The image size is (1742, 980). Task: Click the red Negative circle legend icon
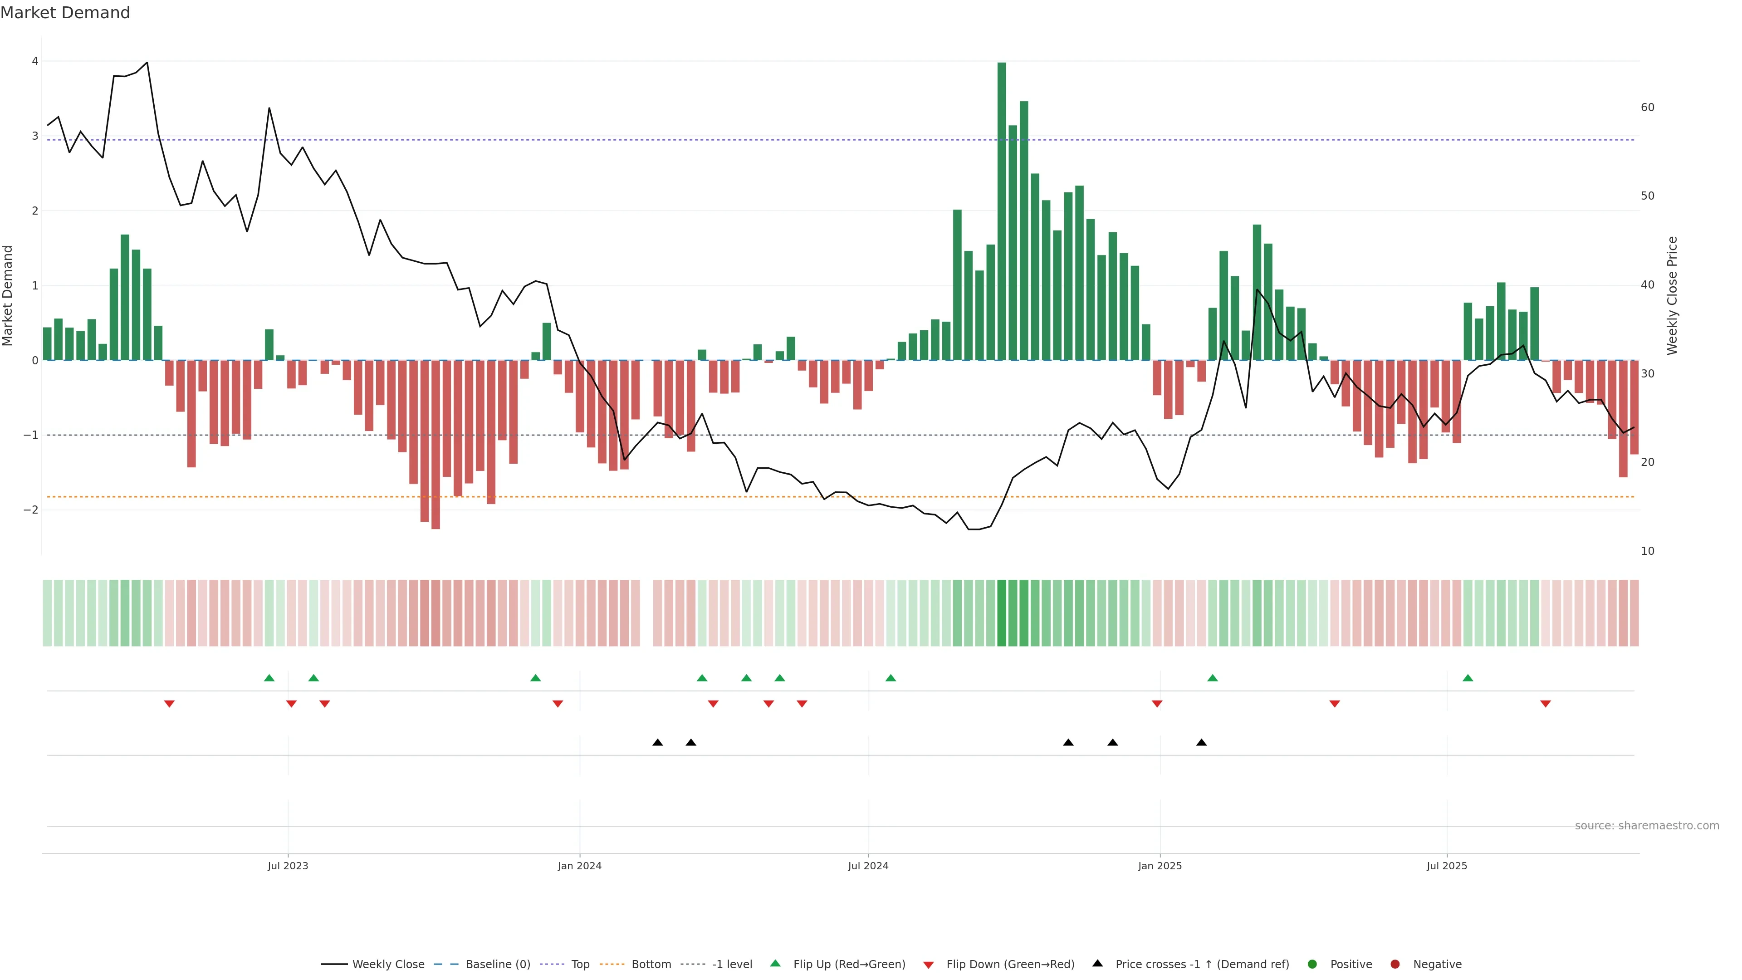(1395, 964)
